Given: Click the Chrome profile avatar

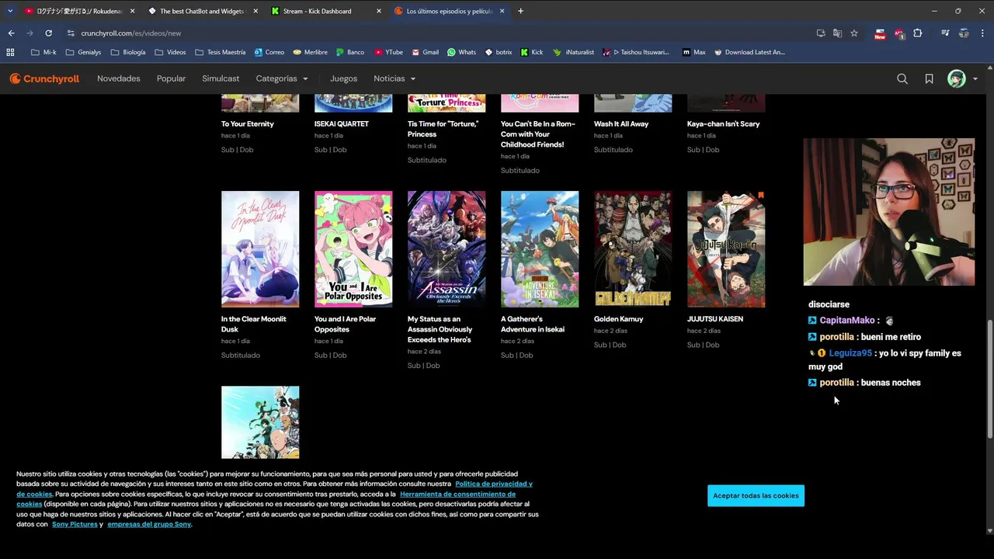Looking at the screenshot, I should pyautogui.click(x=964, y=33).
